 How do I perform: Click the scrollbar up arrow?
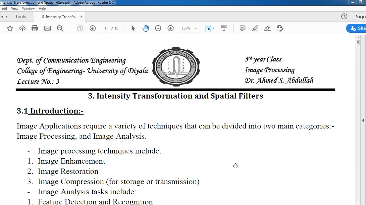click(x=358, y=37)
